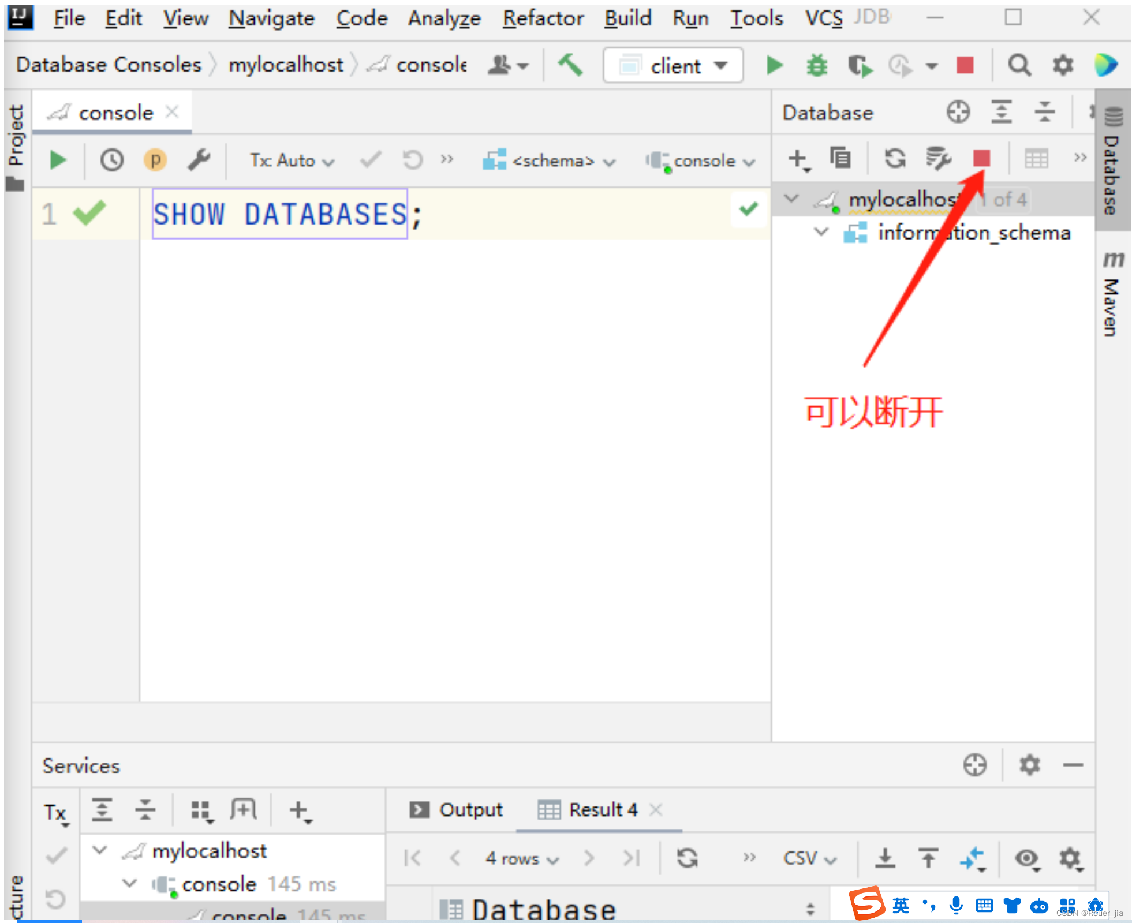Click the rollback arrow in console toolbar
Screen dimensions: 1132x923
[x=413, y=159]
